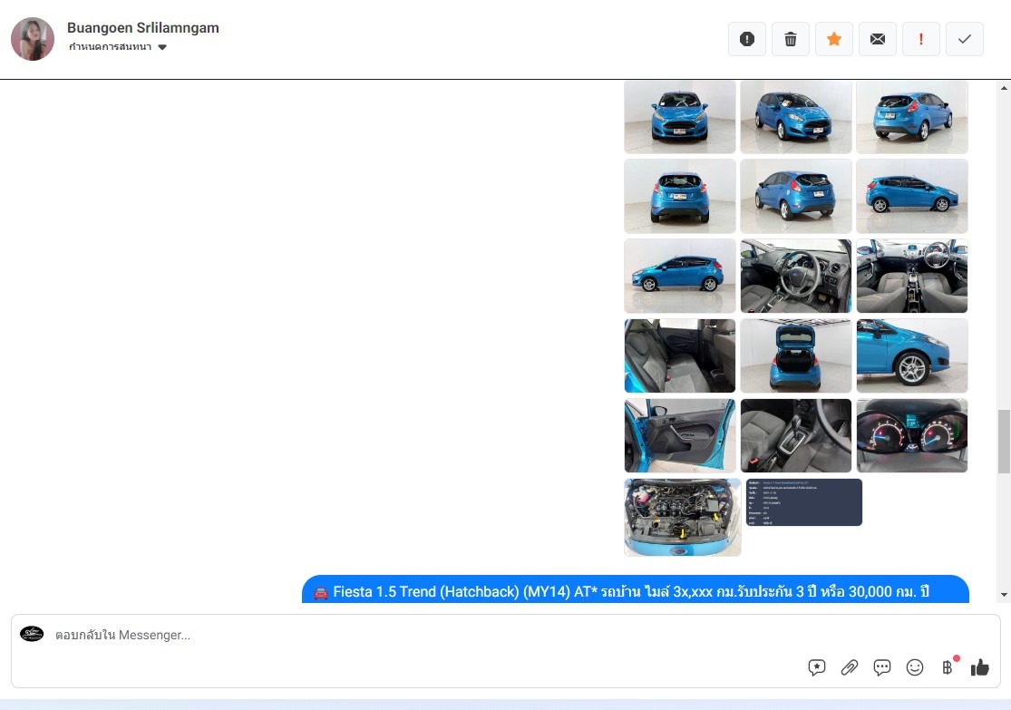
Task: Open direct rear view Fiesta photo
Action: (679, 196)
